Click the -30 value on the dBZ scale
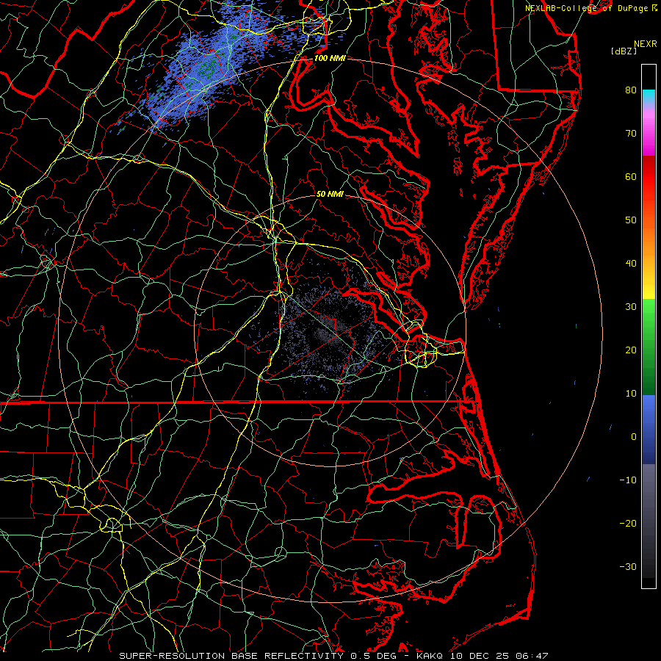Screen dimensions: 661x661 pos(628,566)
